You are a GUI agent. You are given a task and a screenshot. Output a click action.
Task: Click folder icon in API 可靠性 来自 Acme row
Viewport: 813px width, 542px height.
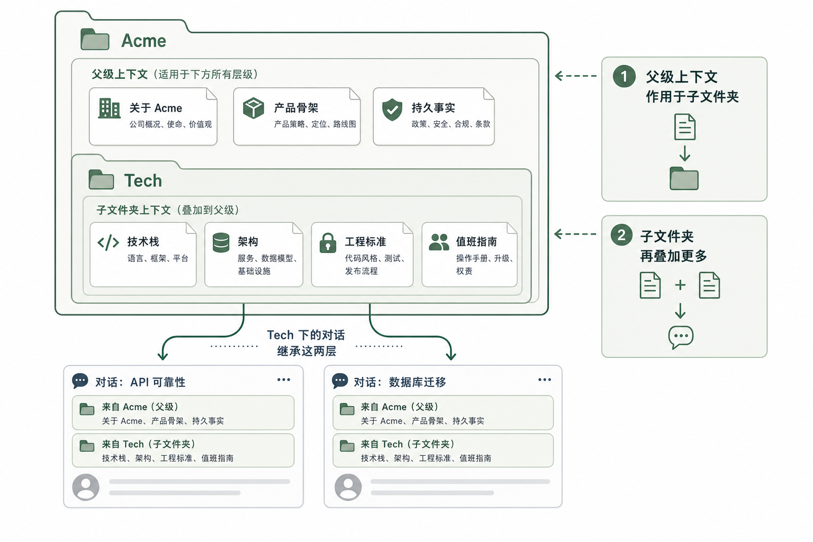tap(87, 409)
